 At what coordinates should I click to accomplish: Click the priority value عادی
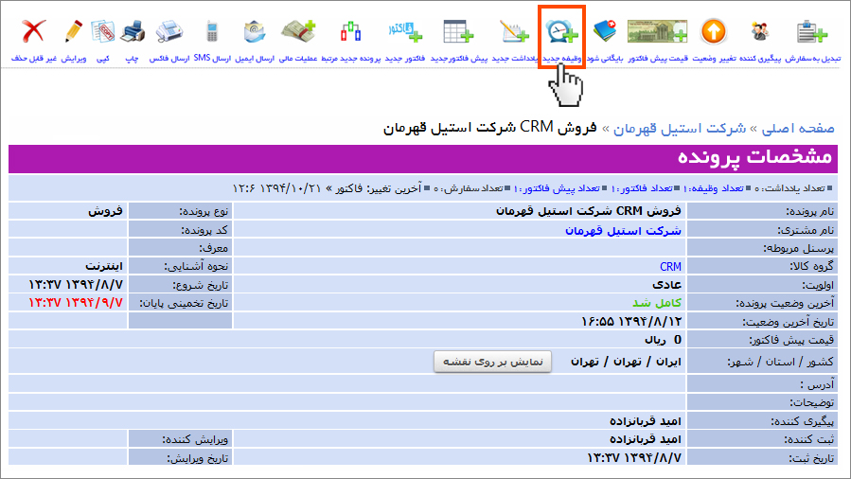coord(666,285)
